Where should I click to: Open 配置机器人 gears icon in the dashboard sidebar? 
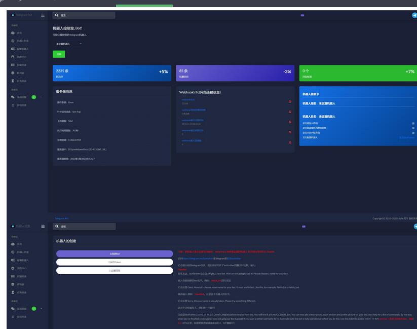tap(13, 49)
